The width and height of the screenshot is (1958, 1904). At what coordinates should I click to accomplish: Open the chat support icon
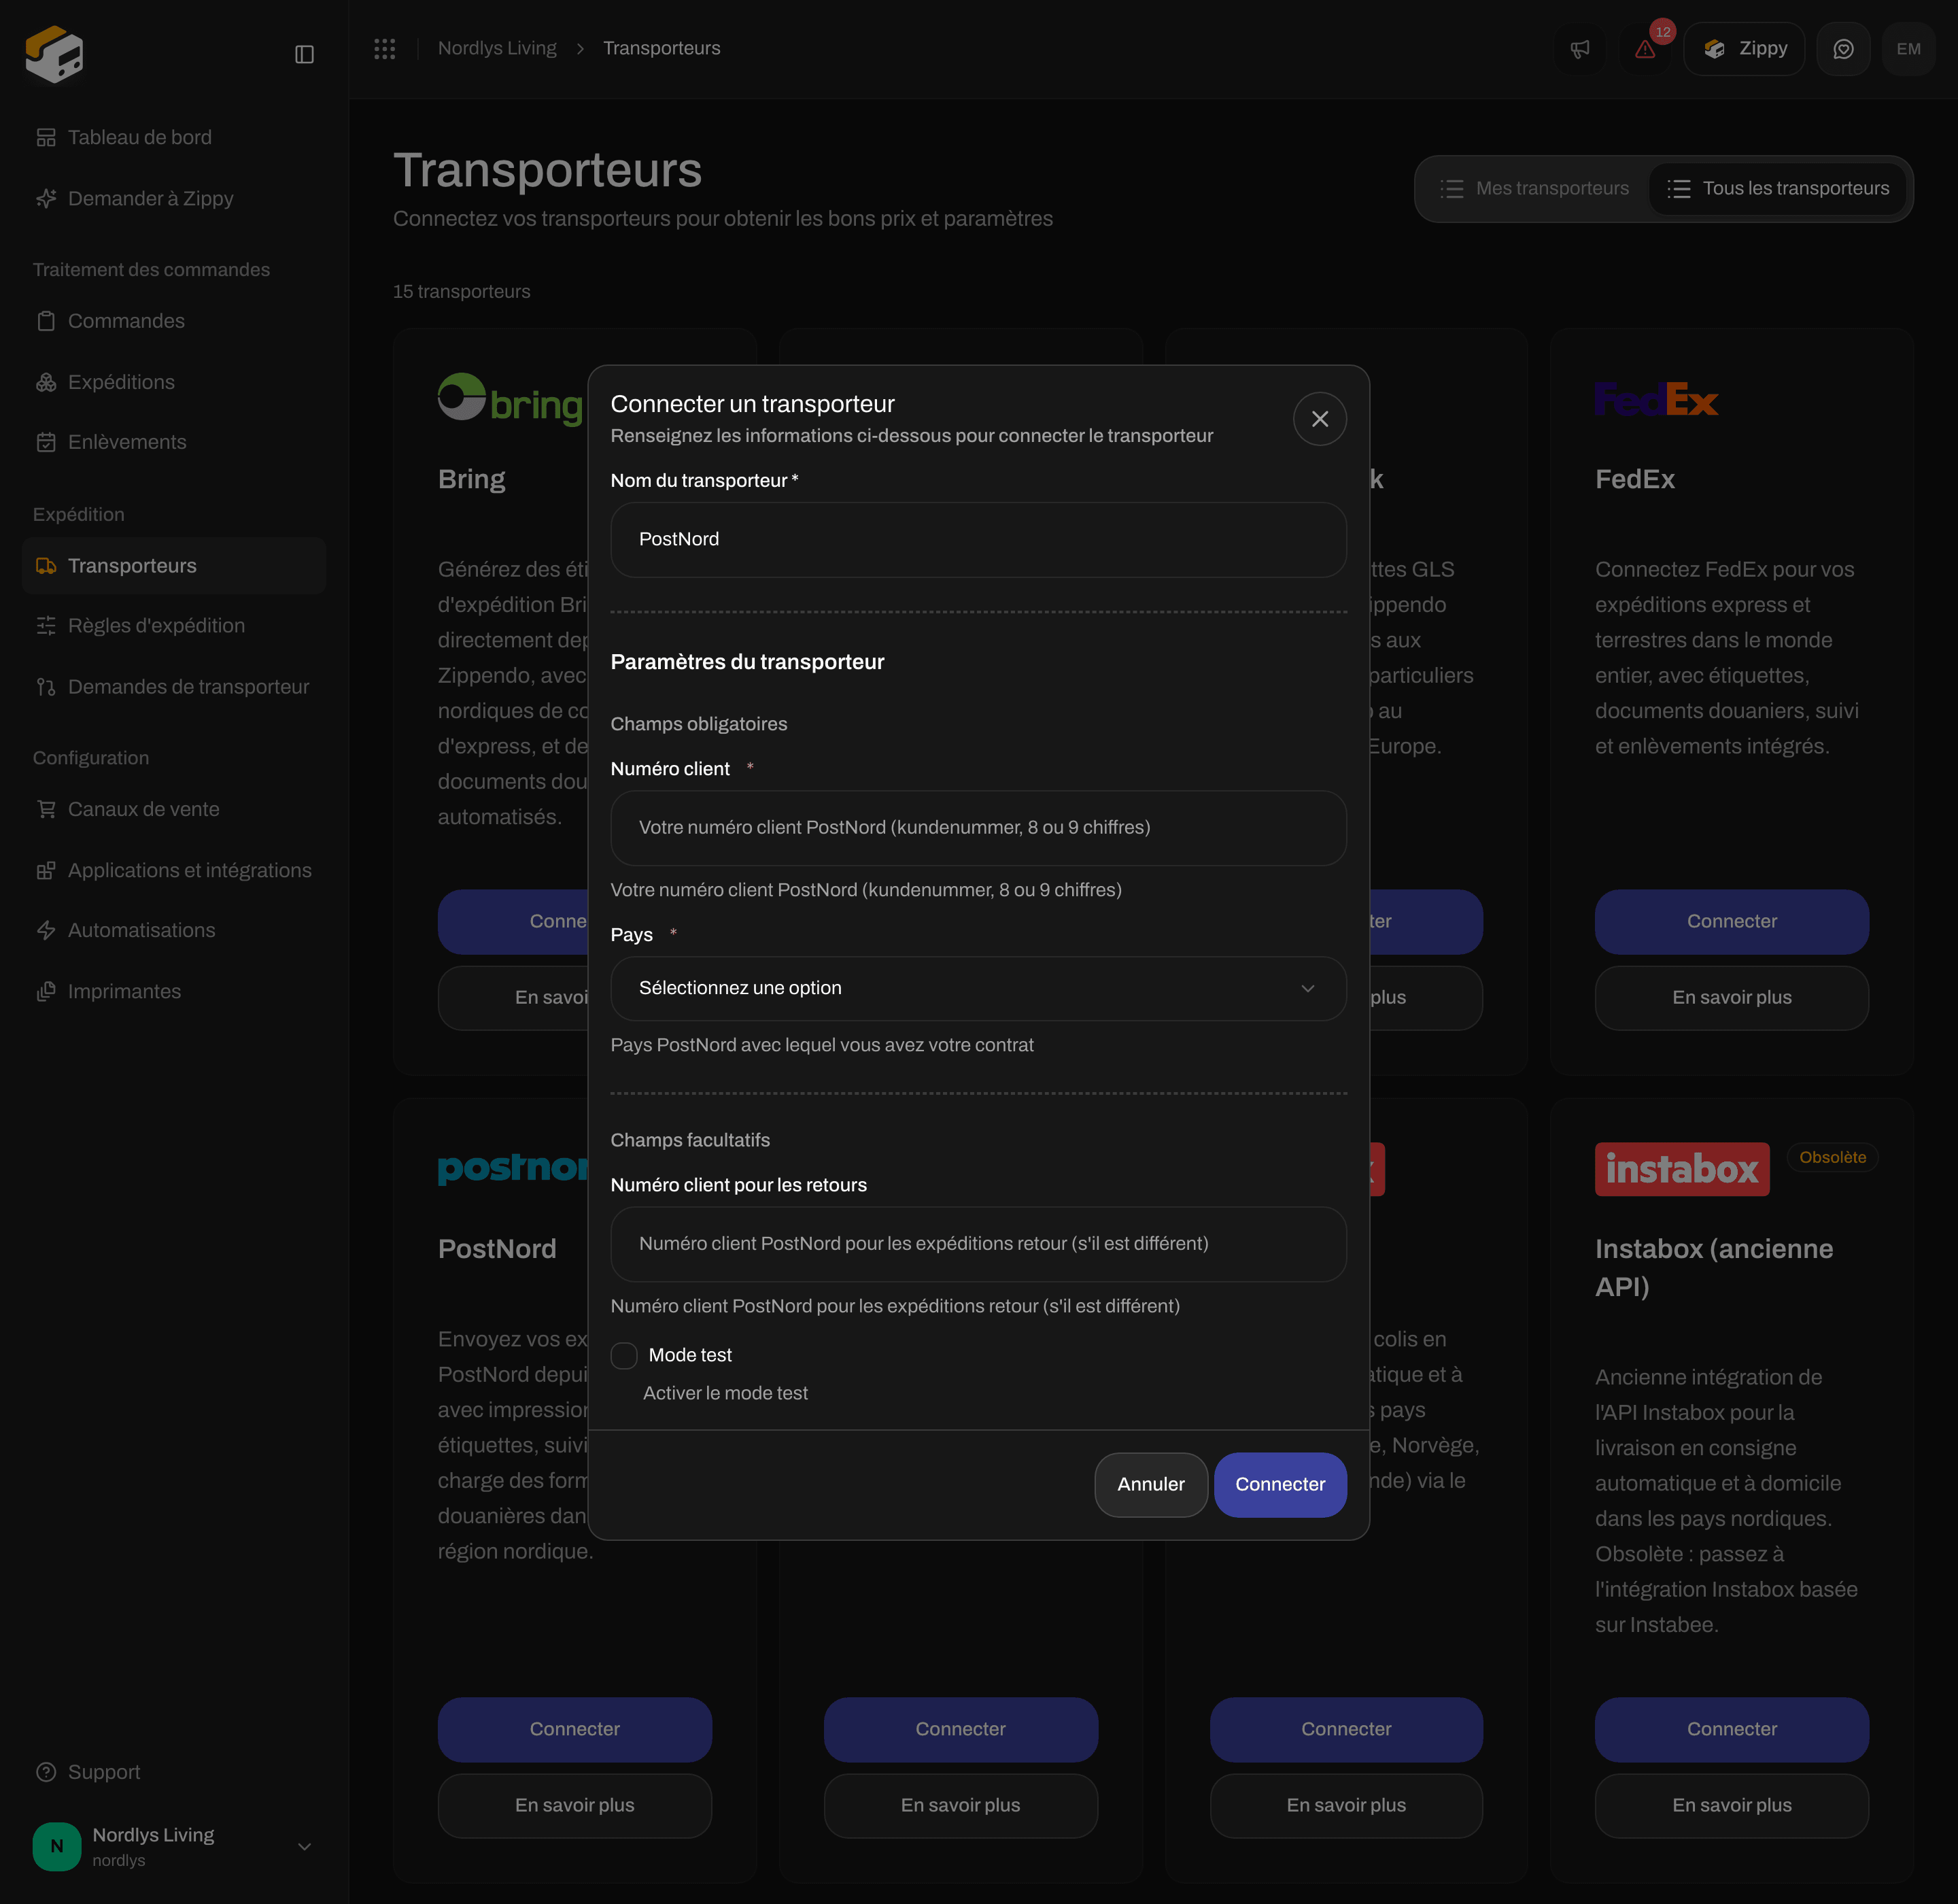1843,49
